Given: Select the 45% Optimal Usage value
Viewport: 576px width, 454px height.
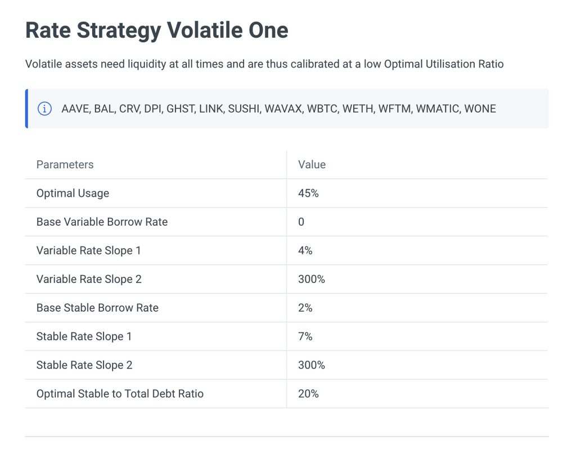Looking at the screenshot, I should [308, 193].
